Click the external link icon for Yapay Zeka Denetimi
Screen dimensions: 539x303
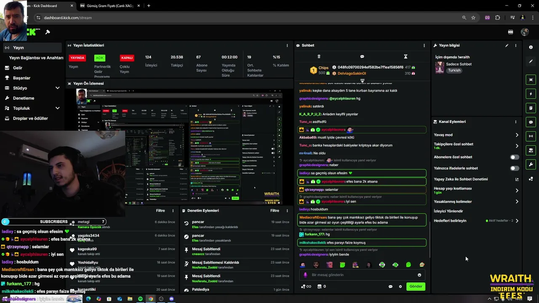517,179
